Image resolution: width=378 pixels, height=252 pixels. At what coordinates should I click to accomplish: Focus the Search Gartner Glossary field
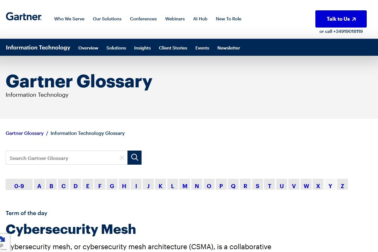63,158
